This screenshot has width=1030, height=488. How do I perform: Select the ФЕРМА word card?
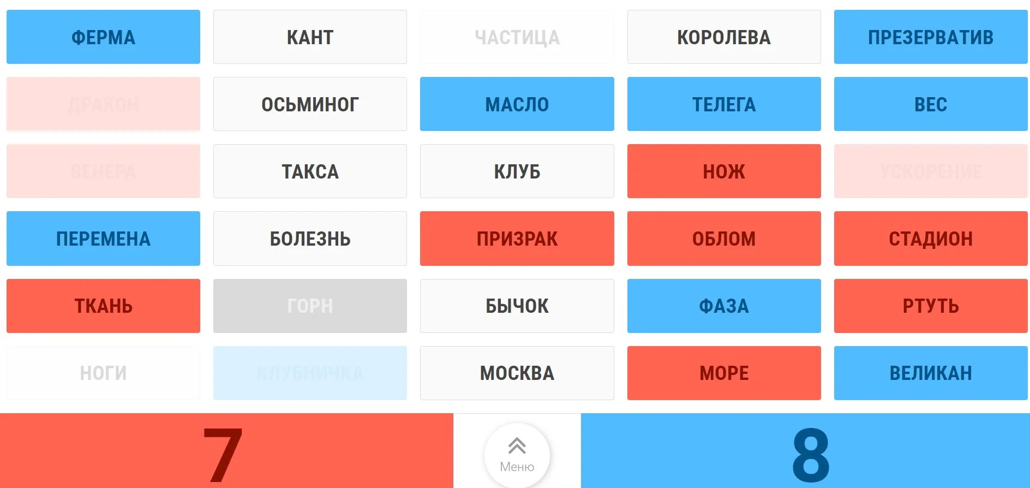(x=103, y=37)
